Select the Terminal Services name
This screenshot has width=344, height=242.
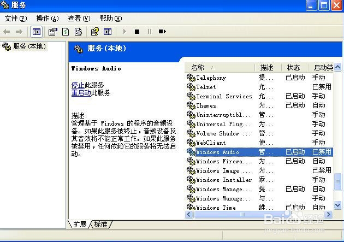224,96
